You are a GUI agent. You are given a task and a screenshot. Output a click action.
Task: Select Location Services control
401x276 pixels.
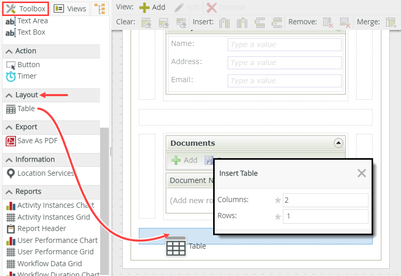(x=40, y=173)
